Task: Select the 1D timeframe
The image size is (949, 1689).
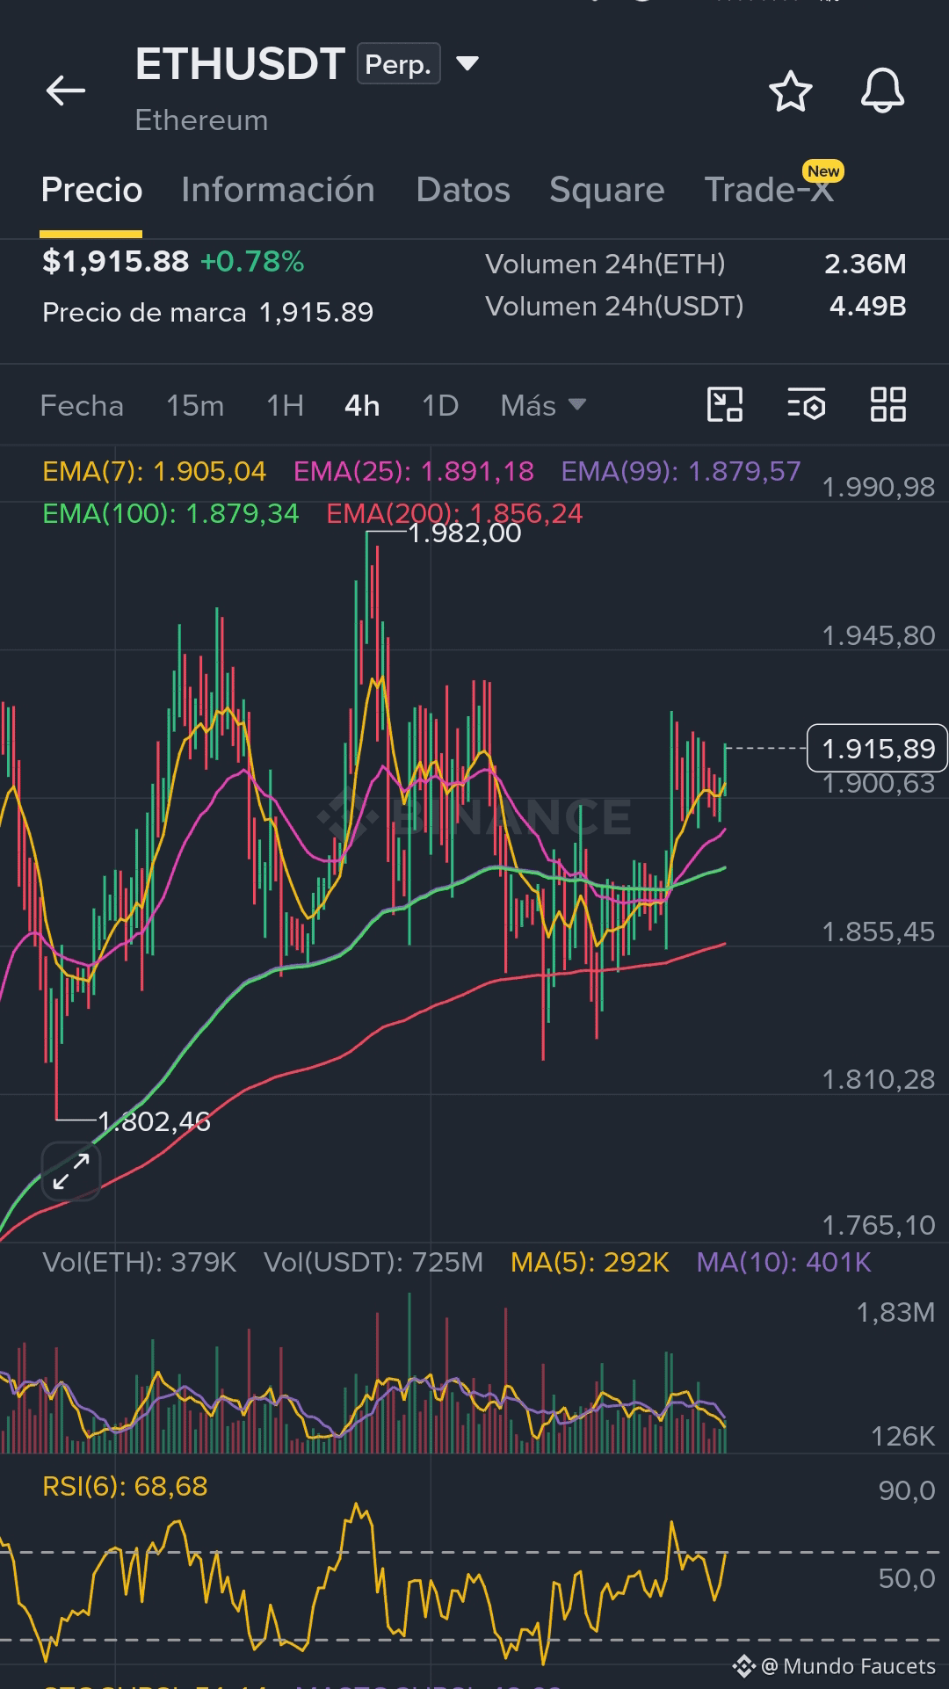Action: click(440, 406)
